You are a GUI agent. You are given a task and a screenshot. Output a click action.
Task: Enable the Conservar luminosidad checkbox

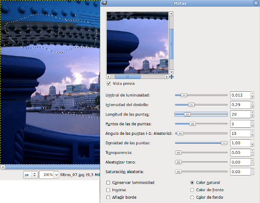108,183
